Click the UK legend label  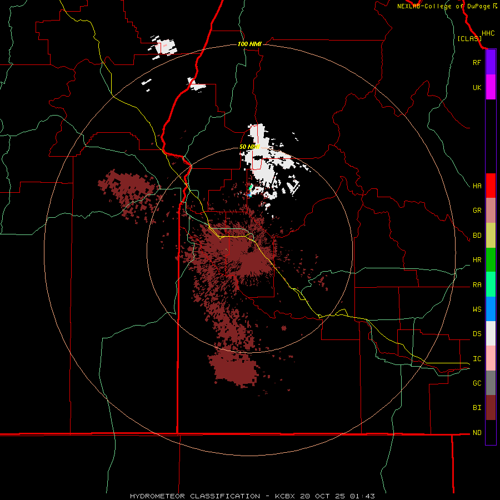coord(477,88)
